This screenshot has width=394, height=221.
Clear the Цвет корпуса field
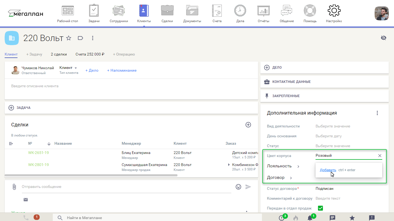point(380,156)
